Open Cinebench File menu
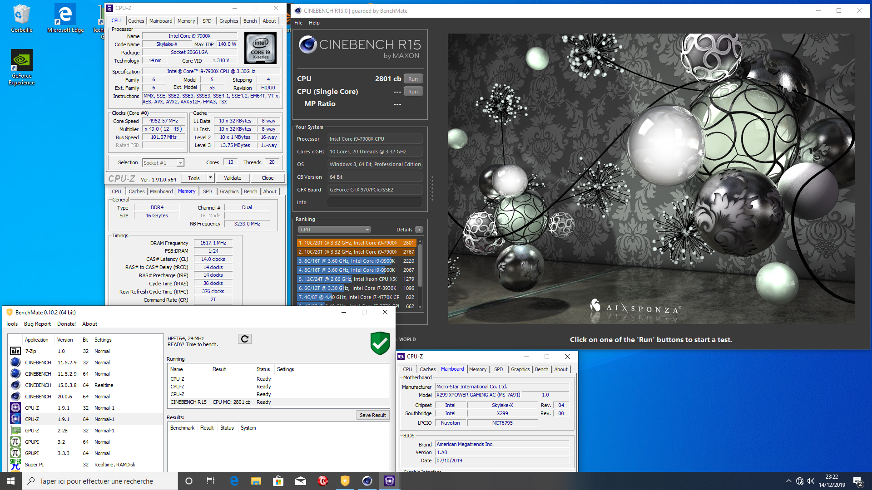The width and height of the screenshot is (872, 490). pyautogui.click(x=298, y=23)
